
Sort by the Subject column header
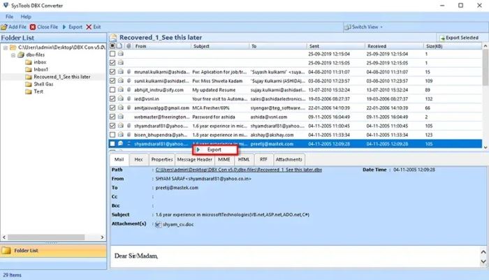pos(220,46)
